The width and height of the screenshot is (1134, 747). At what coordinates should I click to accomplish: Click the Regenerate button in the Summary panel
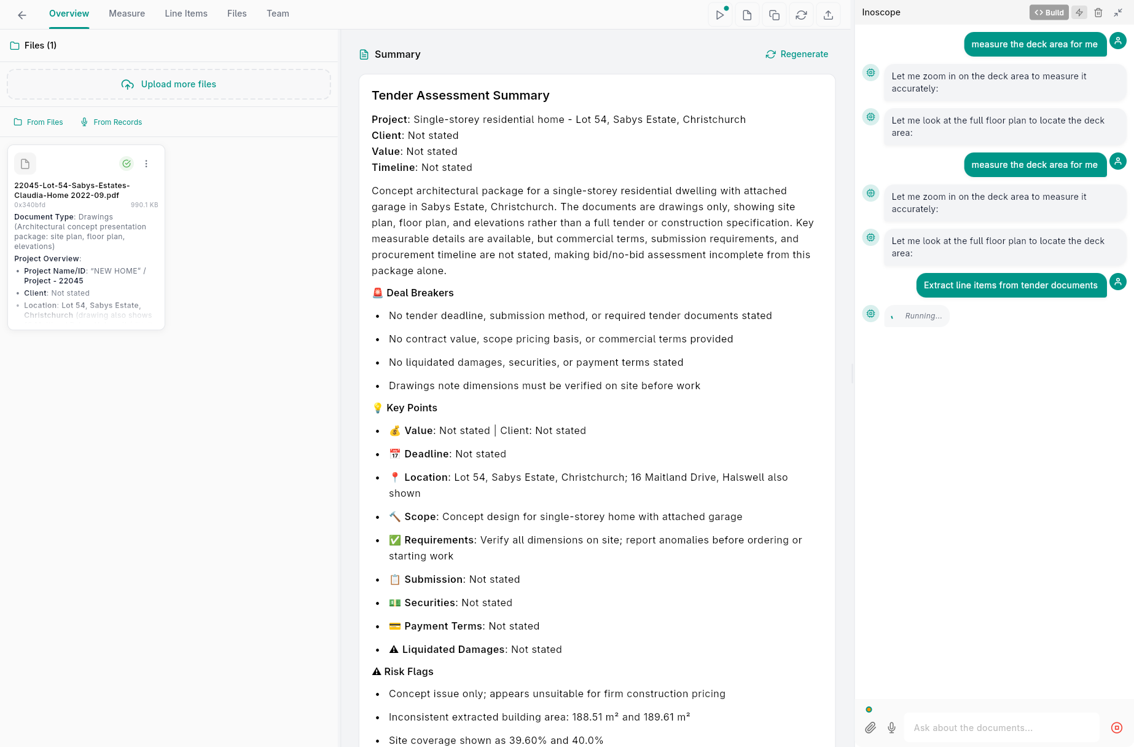coord(797,54)
